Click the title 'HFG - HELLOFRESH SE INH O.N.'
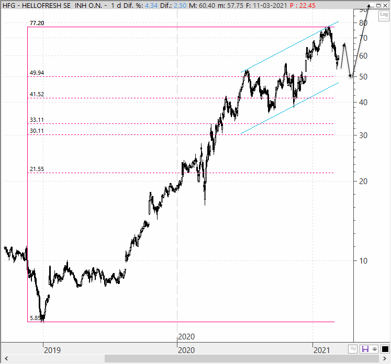 (x=52, y=5)
